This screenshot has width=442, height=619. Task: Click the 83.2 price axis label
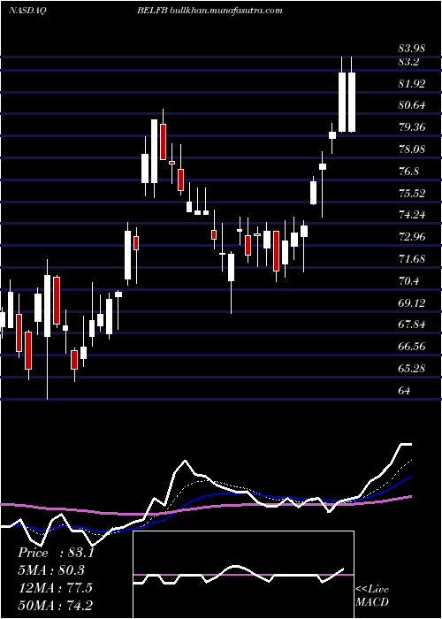pyautogui.click(x=408, y=62)
